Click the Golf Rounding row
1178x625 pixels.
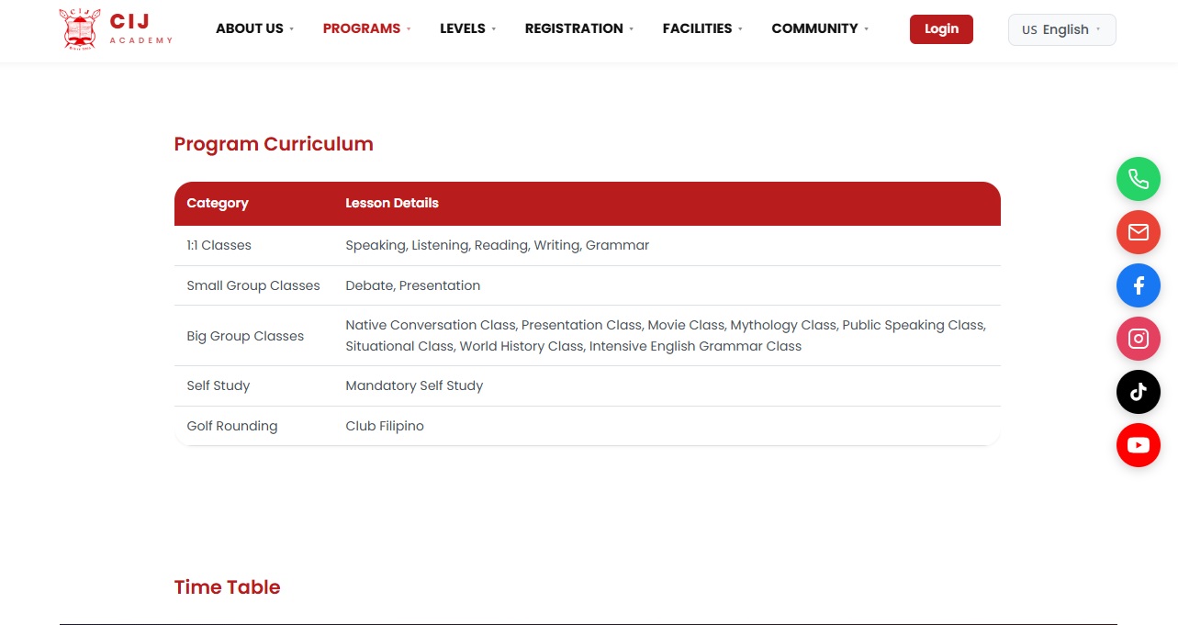tap(588, 426)
